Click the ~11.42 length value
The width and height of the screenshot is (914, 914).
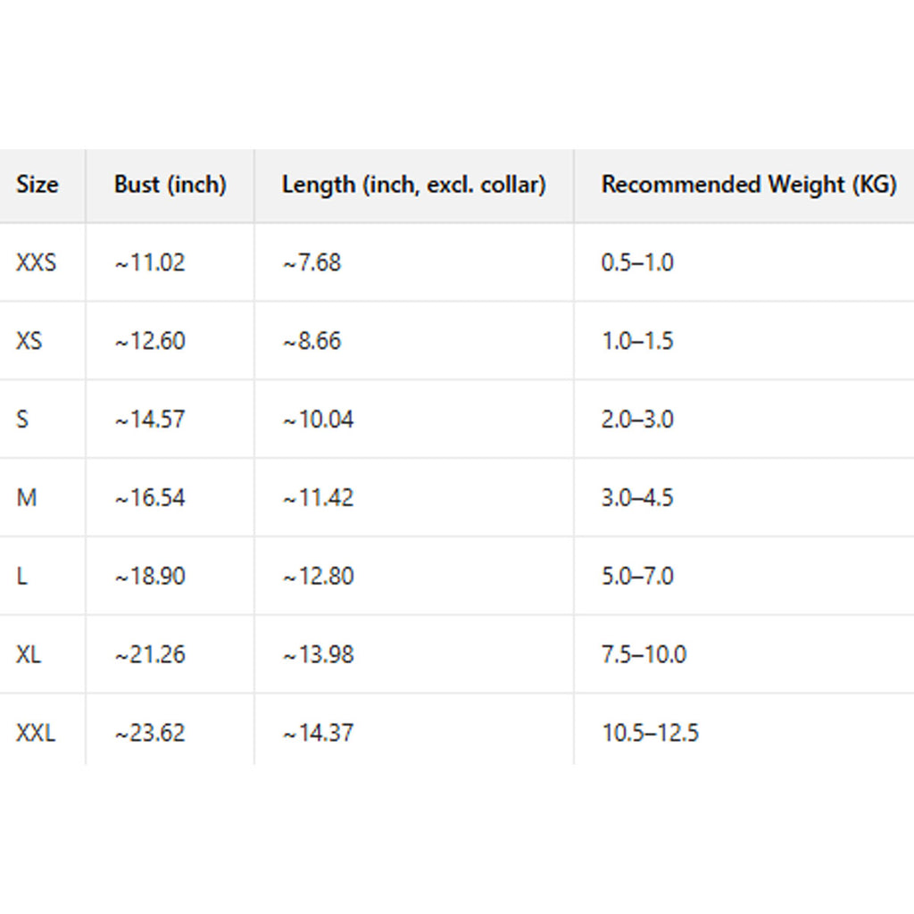click(x=319, y=497)
